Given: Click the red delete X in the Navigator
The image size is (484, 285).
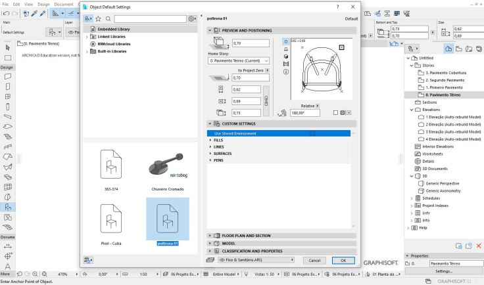Looking at the screenshot, I should [479, 246].
